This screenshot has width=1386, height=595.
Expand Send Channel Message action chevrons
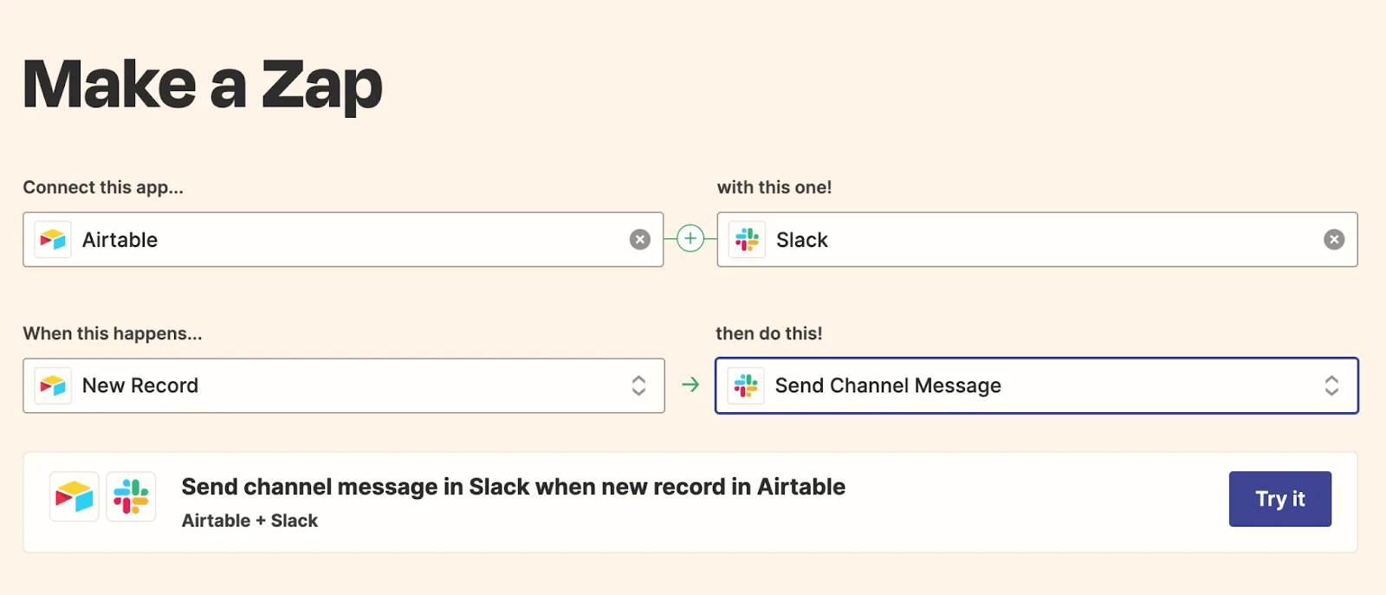(1331, 385)
